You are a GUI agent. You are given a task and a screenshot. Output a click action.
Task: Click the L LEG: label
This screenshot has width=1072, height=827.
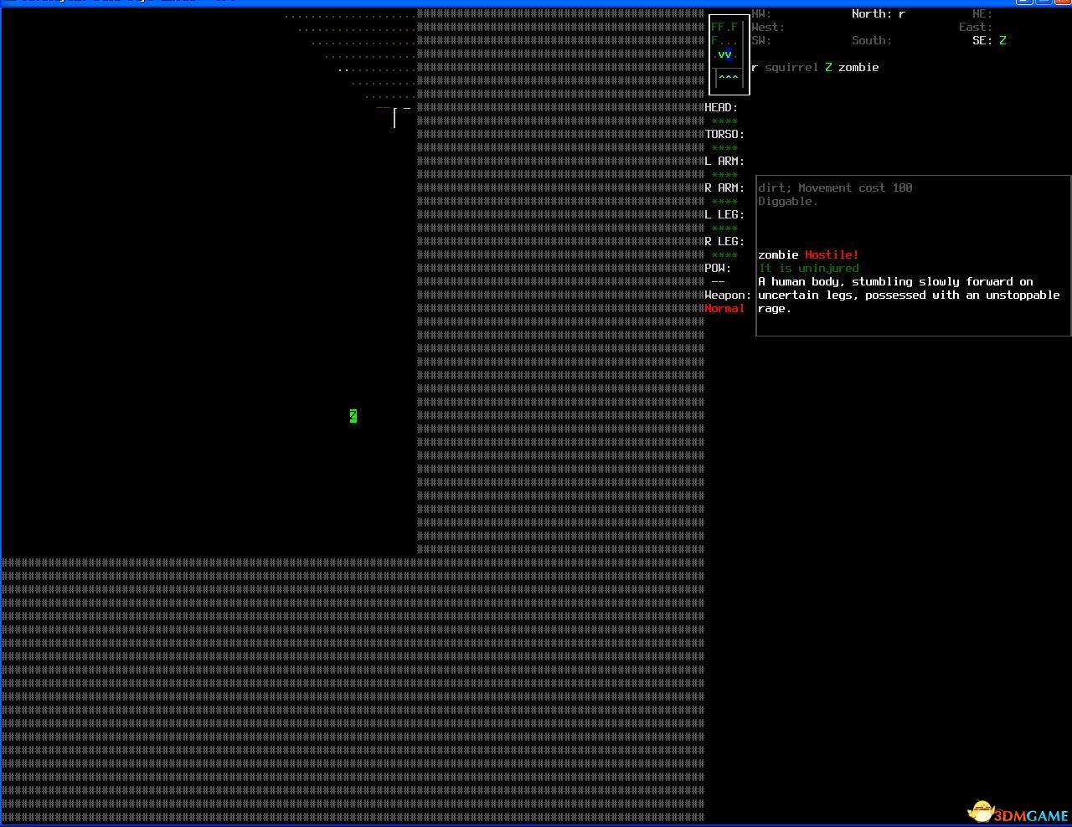(x=724, y=214)
